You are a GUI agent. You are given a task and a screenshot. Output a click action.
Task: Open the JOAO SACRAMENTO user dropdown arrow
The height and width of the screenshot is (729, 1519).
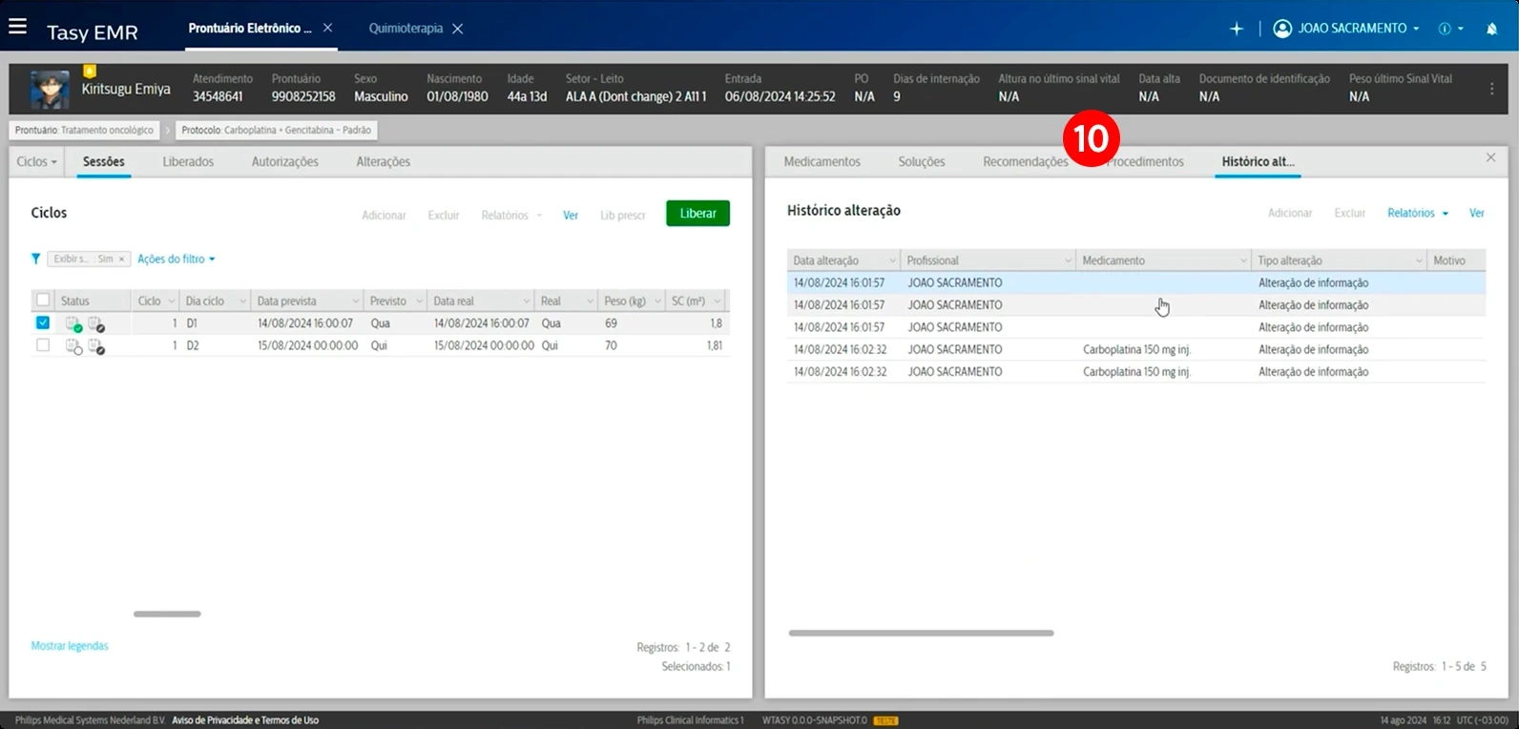(x=1416, y=29)
